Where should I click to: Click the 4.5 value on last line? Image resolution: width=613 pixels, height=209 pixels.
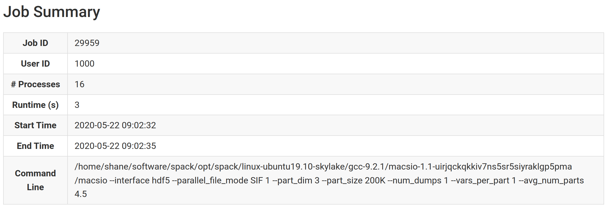(81, 194)
